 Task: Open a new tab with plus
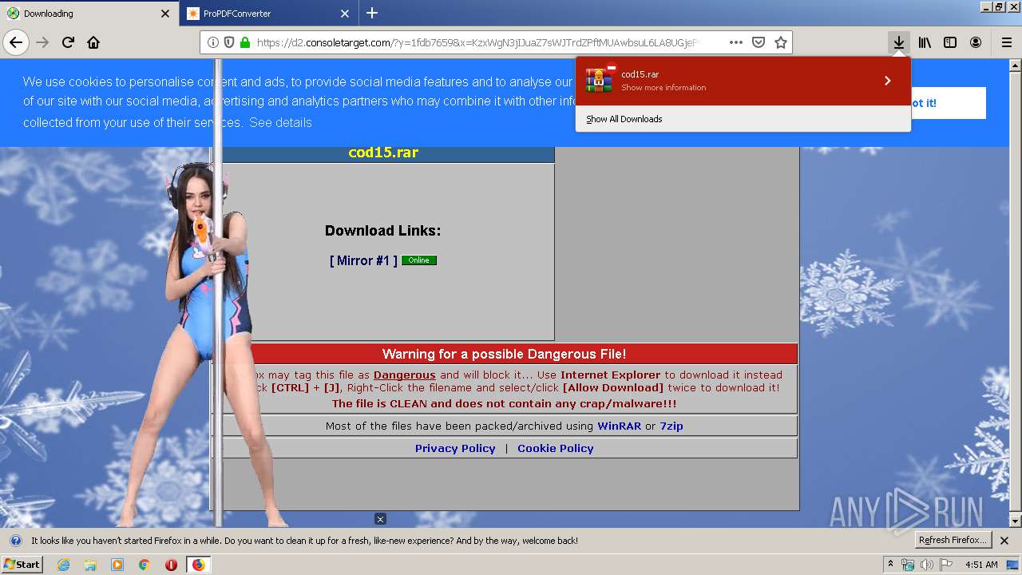tap(372, 13)
